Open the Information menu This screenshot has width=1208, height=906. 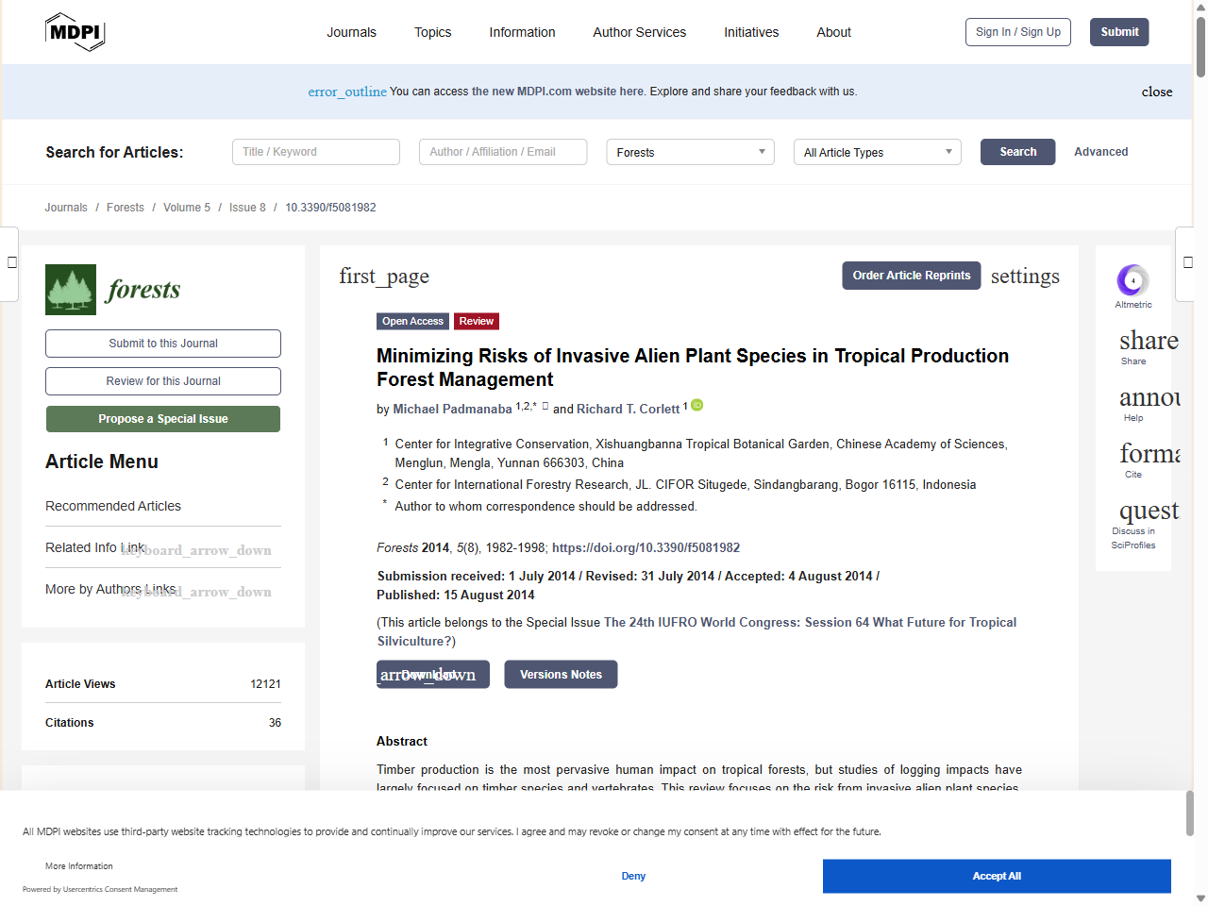(x=522, y=32)
